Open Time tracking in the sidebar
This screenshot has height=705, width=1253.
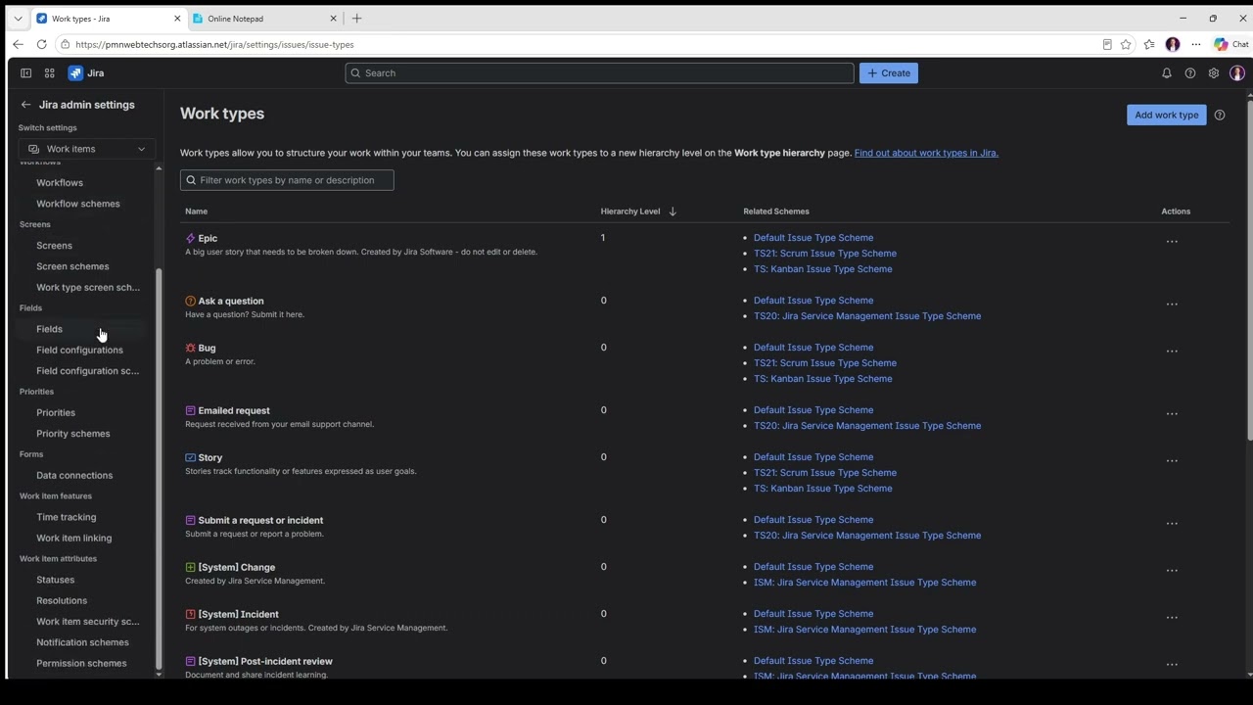click(67, 517)
